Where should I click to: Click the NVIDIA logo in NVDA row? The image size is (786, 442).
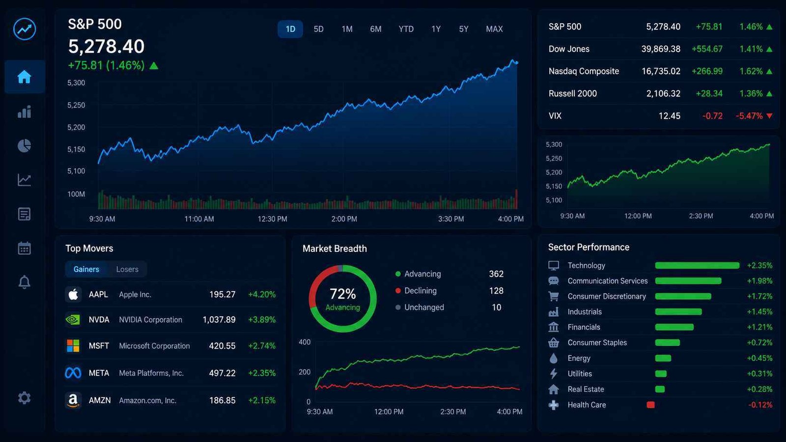pyautogui.click(x=73, y=320)
